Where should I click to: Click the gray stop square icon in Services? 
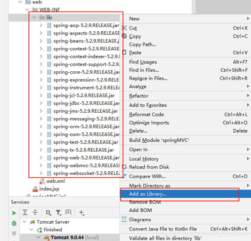(14, 233)
